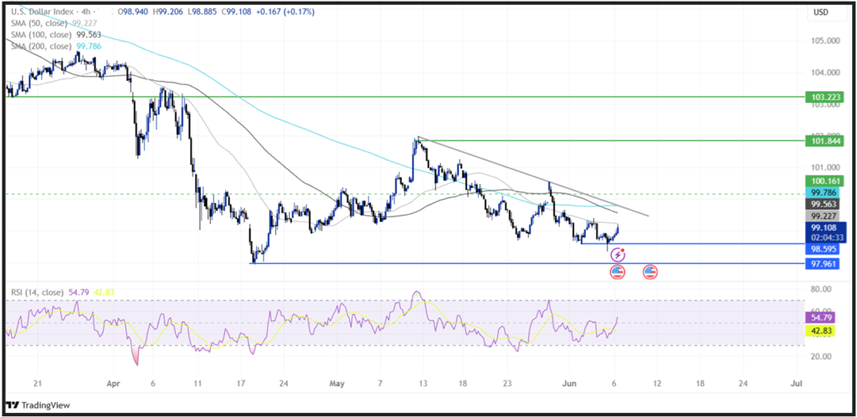Image resolution: width=857 pixels, height=417 pixels.
Task: Click the Apr label on time axis
Action: pyautogui.click(x=113, y=384)
